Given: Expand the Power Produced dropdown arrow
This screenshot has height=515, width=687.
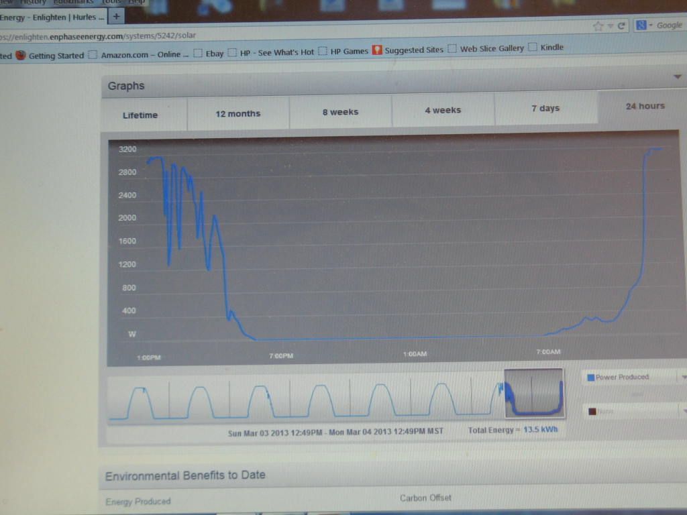Looking at the screenshot, I should [683, 378].
